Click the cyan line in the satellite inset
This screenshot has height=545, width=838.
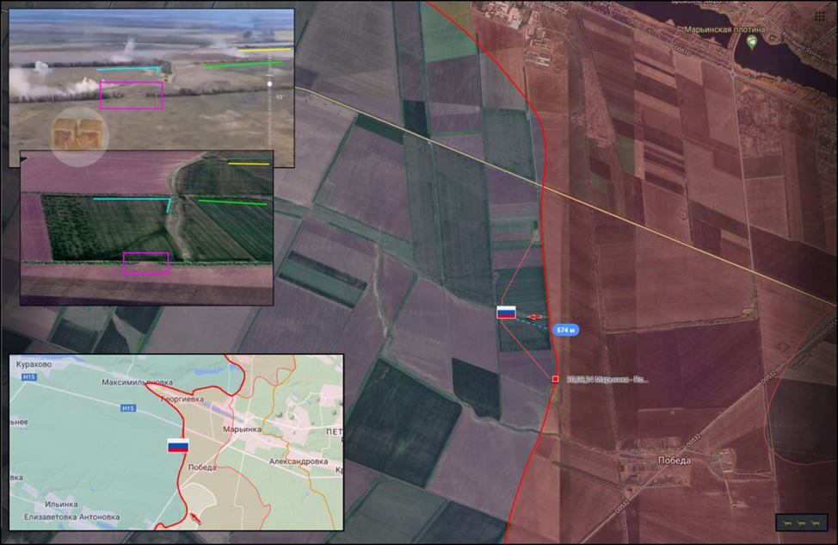(x=132, y=201)
